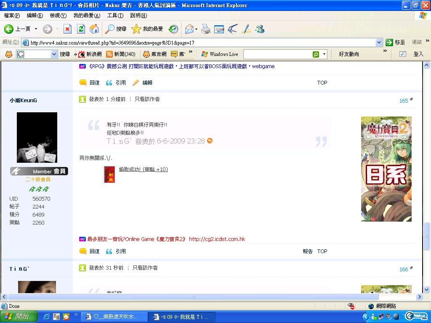
Task: Click the Print toolbar icon
Action: point(205,29)
